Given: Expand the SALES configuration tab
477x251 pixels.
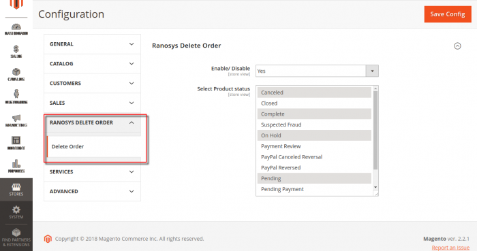Looking at the screenshot, I should (x=92, y=103).
